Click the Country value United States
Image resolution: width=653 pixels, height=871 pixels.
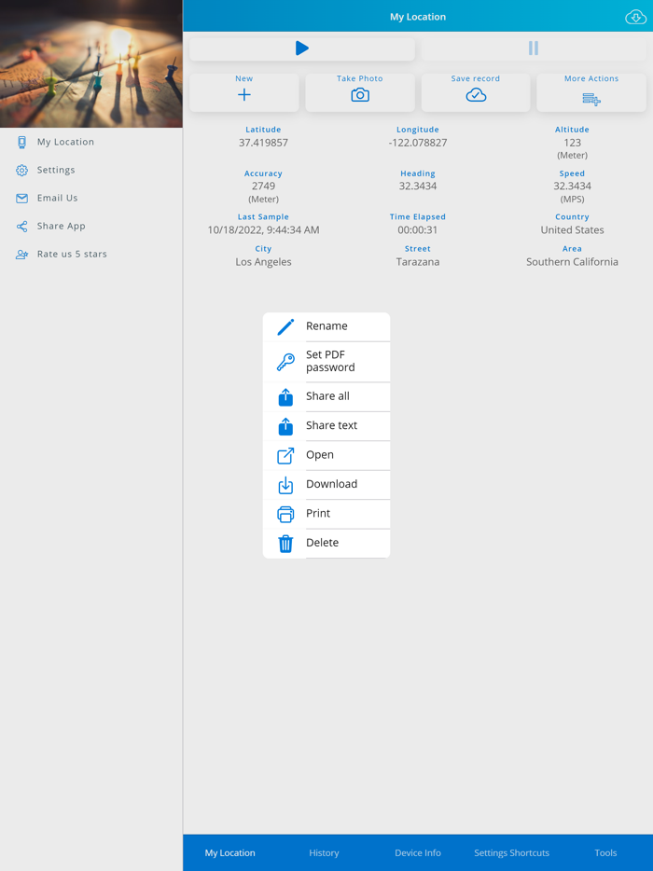pyautogui.click(x=573, y=230)
